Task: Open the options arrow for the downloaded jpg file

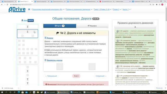Action: point(19,88)
